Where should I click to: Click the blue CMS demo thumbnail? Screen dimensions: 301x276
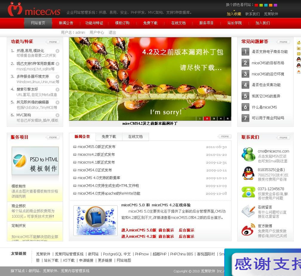tap(96, 221)
